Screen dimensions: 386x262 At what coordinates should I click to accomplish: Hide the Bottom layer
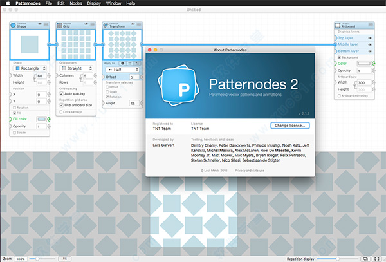370,51
